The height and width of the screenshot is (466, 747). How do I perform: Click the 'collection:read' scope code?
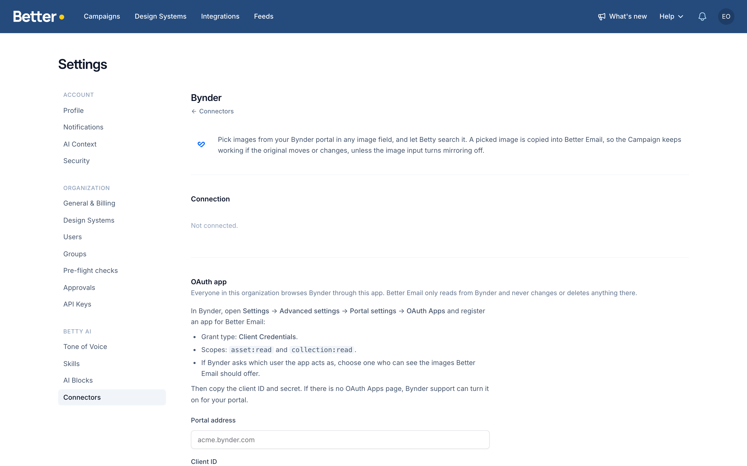[x=322, y=350]
